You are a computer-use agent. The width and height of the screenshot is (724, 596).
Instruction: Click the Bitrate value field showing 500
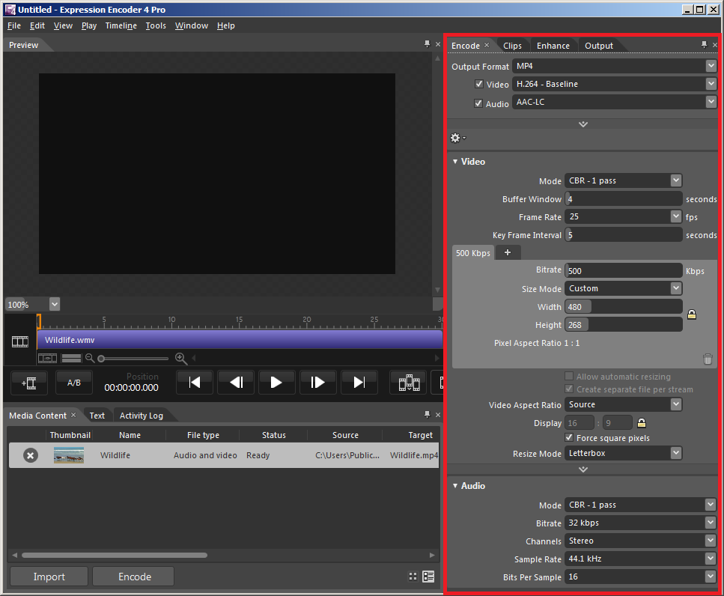[623, 270]
